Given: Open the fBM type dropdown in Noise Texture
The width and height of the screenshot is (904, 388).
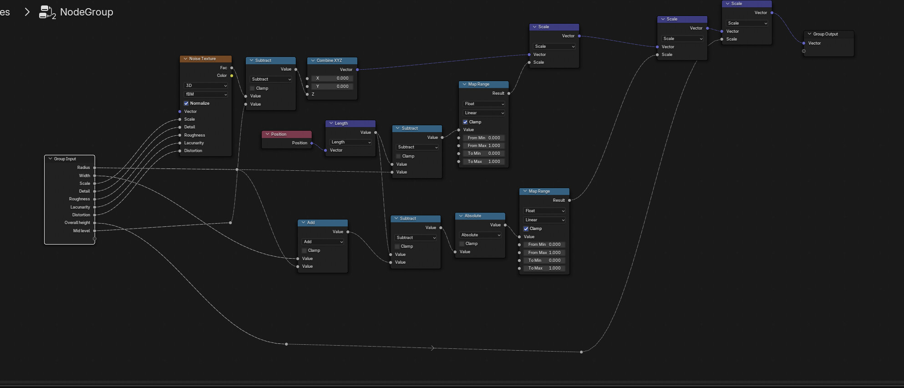Looking at the screenshot, I should tap(206, 94).
